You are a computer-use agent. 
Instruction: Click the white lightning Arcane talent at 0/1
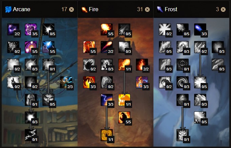tap(31, 135)
